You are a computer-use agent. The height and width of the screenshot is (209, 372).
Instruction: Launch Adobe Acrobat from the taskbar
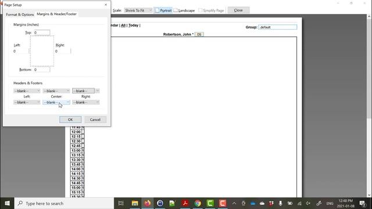point(185,203)
